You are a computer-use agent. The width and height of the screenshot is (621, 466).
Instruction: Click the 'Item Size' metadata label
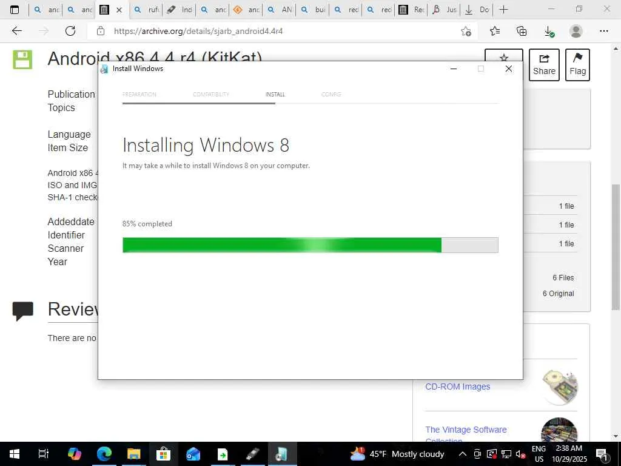pos(68,148)
